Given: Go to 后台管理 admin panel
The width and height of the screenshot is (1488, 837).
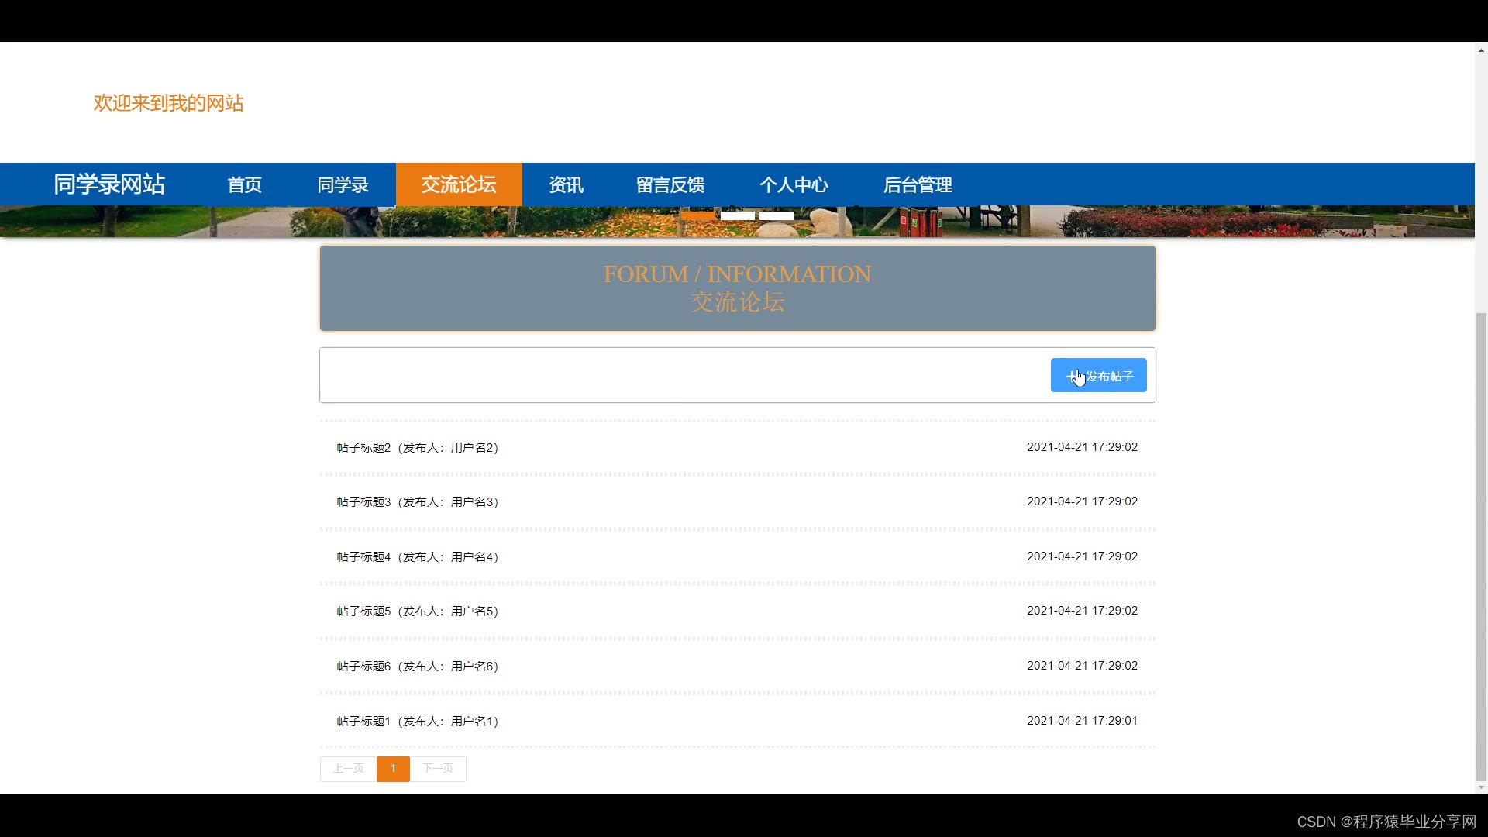Looking at the screenshot, I should pyautogui.click(x=918, y=185).
